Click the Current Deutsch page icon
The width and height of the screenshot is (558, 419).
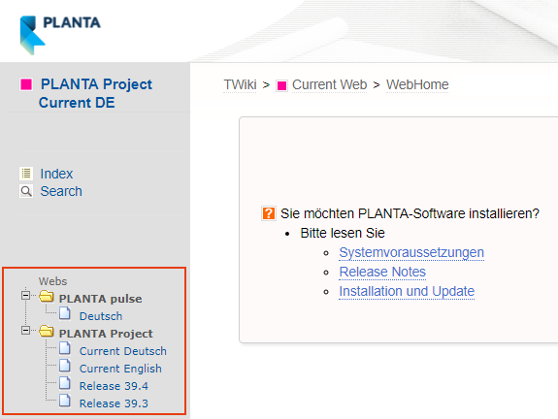65,348
